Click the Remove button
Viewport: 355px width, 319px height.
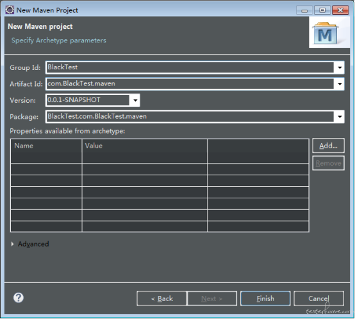click(328, 163)
